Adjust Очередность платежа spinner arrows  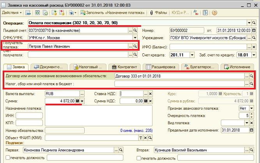[251, 116]
